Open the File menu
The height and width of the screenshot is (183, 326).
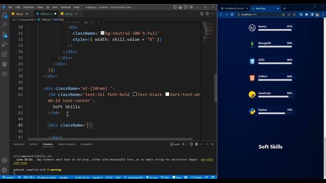(10, 7)
